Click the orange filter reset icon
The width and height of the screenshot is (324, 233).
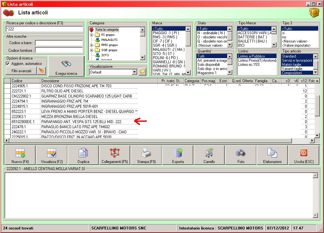(42, 71)
